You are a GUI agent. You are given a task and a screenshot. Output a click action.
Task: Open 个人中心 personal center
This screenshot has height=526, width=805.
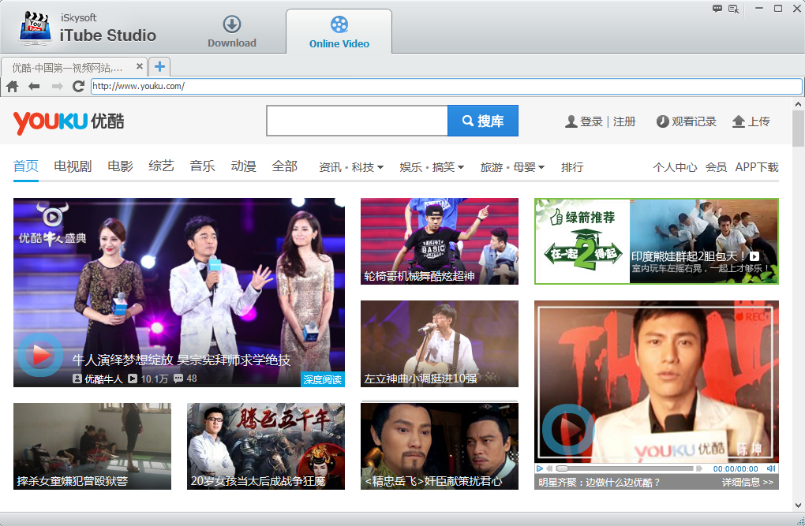pyautogui.click(x=675, y=167)
